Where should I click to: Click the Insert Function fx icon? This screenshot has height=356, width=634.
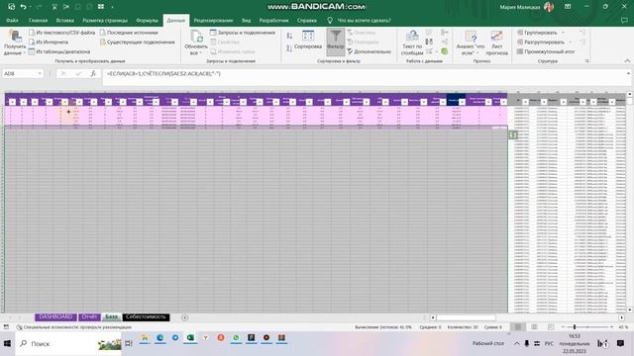(93, 74)
